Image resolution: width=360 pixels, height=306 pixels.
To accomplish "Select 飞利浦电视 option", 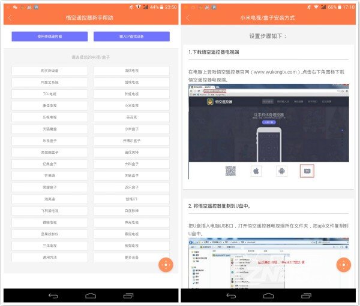I will [x=50, y=211].
